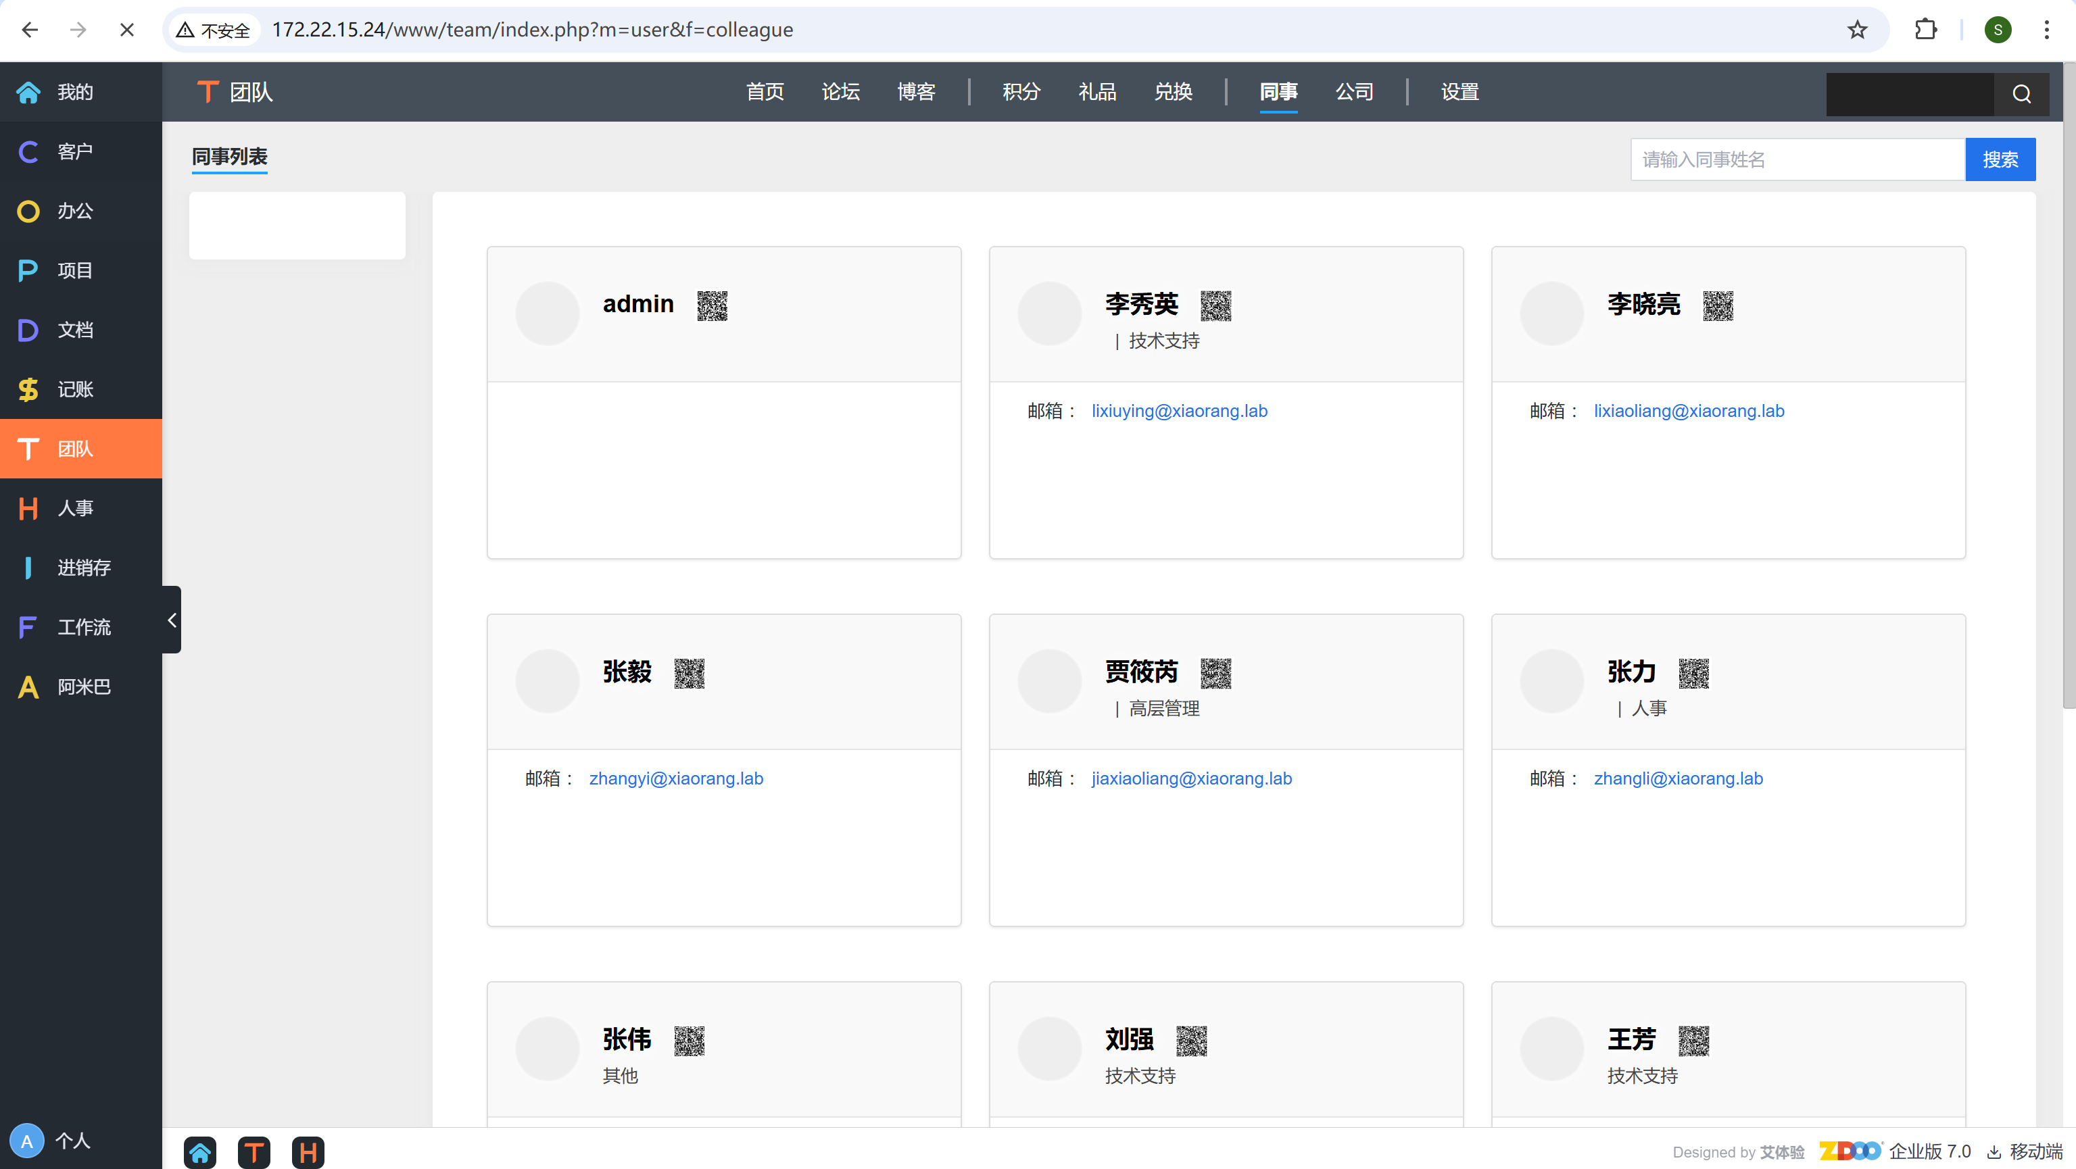Viewport: 2076px width, 1169px height.
Task: Click the 团队 app title logo
Action: (235, 92)
